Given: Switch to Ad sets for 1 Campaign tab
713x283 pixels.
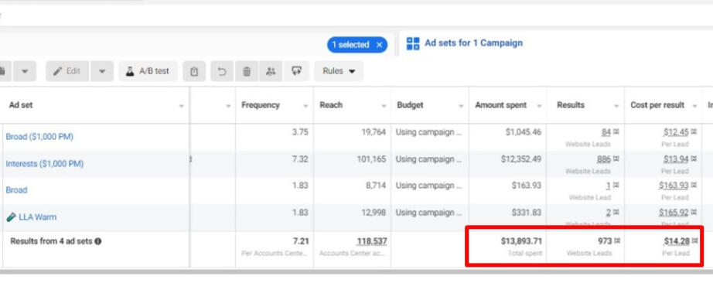Looking at the screenshot, I should click(473, 43).
